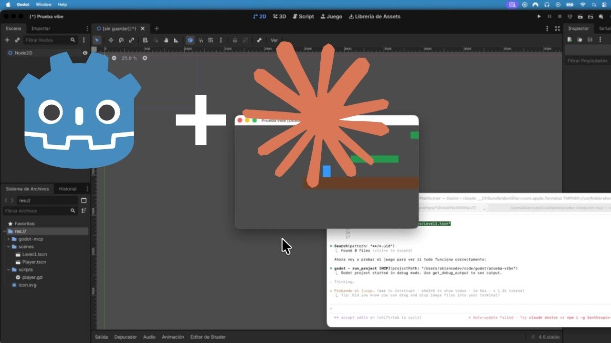The height and width of the screenshot is (343, 611).
Task: Open the Ver view menu
Action: (x=274, y=40)
